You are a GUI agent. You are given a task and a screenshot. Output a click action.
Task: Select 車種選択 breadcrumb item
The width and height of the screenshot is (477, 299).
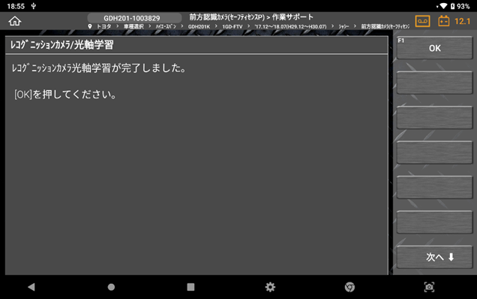point(133,26)
